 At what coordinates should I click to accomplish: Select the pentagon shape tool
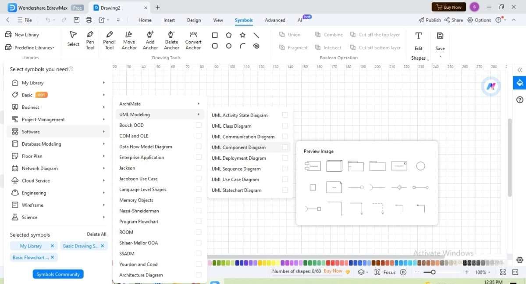coord(229,35)
